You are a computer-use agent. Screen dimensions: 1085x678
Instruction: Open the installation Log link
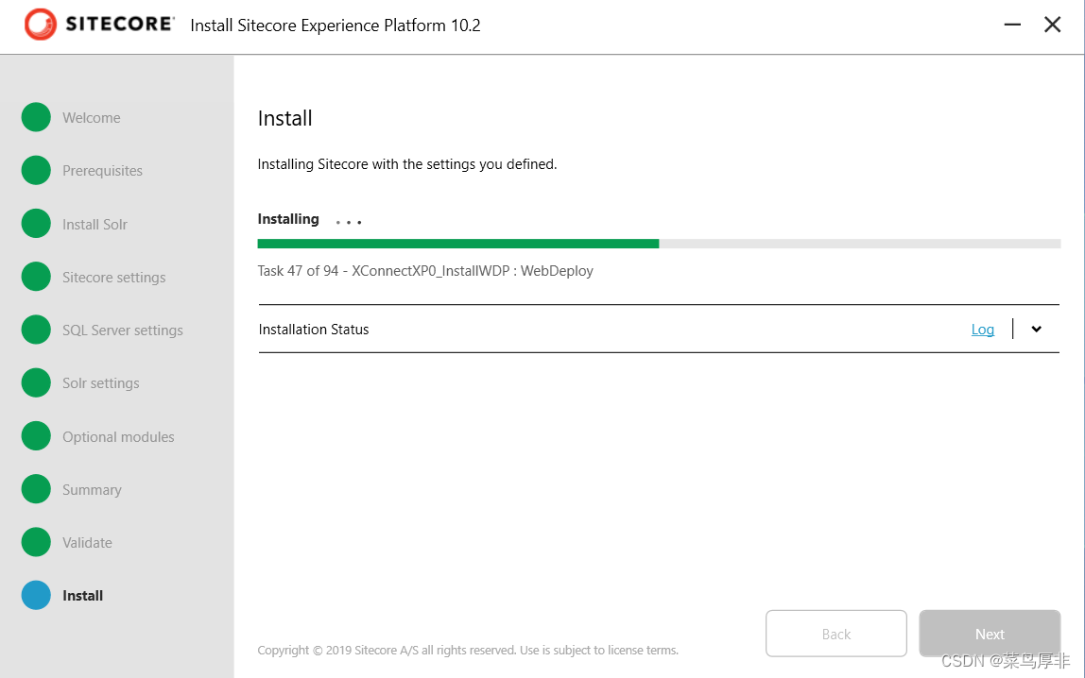[982, 330]
